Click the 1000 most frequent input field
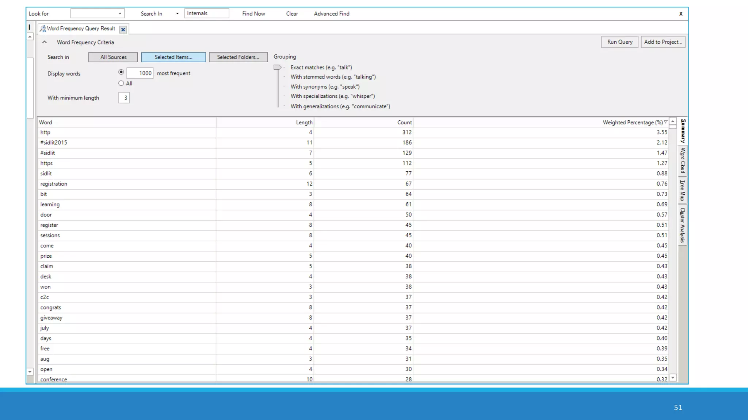This screenshot has height=420, width=748. click(x=140, y=73)
